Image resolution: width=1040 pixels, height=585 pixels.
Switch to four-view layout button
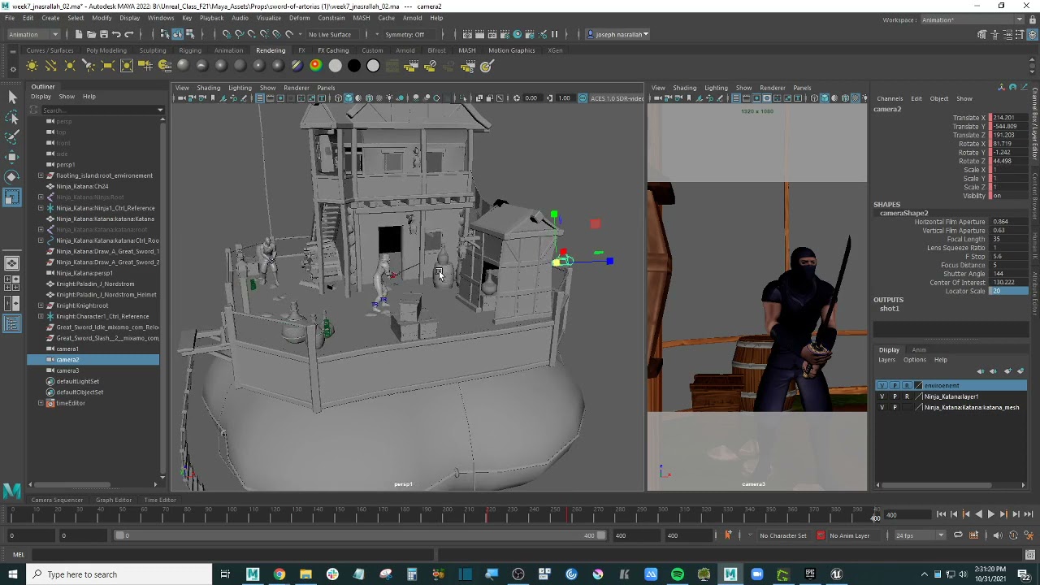(x=12, y=283)
